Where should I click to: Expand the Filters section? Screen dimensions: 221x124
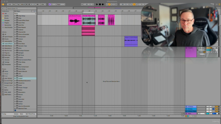15,11
